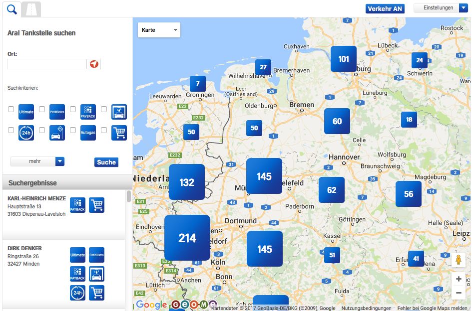Click the Ort location input field
Image resolution: width=473 pixels, height=311 pixels.
pyautogui.click(x=47, y=64)
